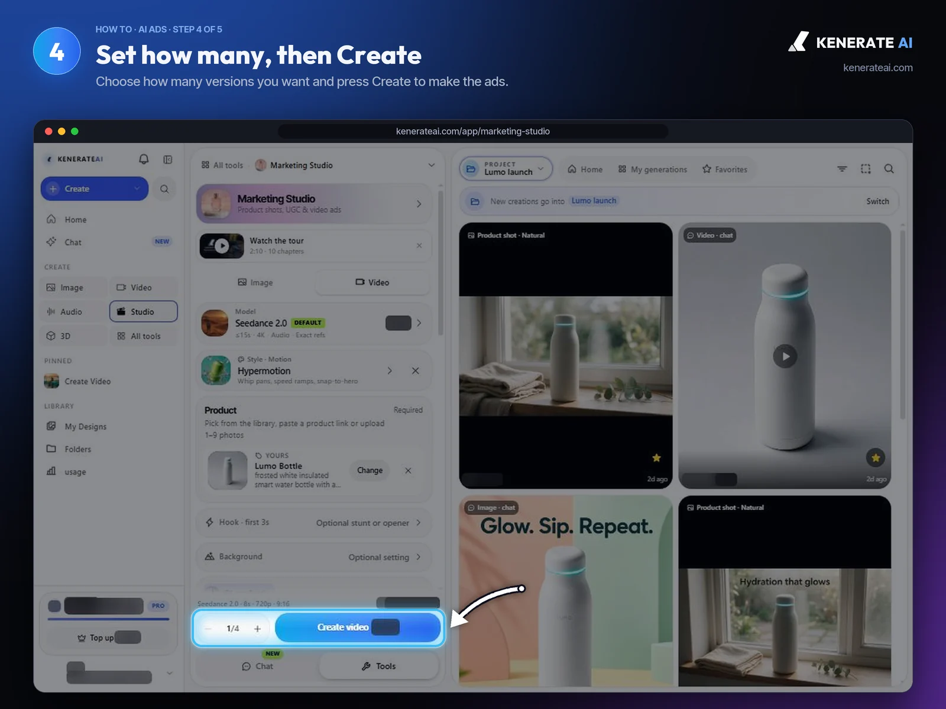Screen dimensions: 946x709
Task: Go to Home in gallery navigation
Action: 585,170
